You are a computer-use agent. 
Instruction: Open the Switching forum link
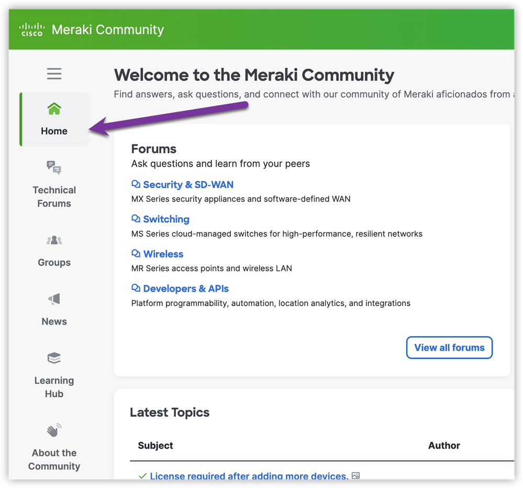166,220
